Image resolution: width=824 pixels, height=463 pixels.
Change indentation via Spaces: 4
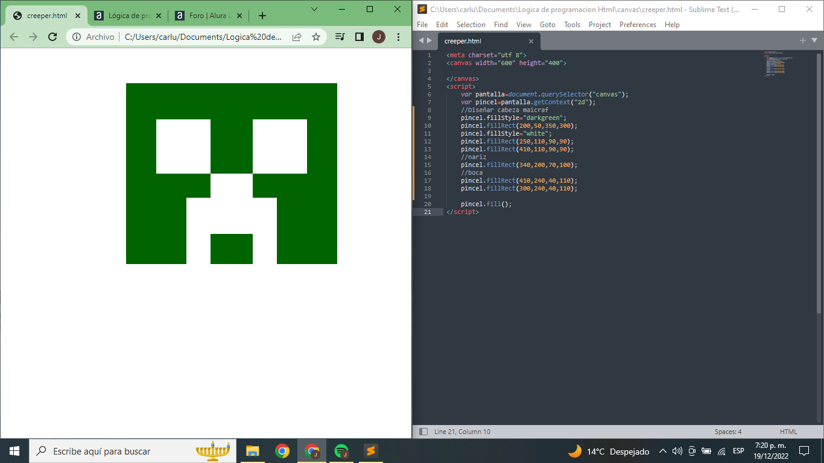(x=728, y=432)
